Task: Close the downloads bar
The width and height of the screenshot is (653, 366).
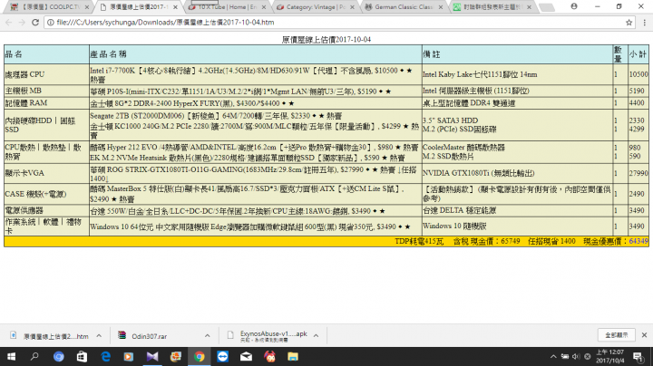Action: pos(644,335)
